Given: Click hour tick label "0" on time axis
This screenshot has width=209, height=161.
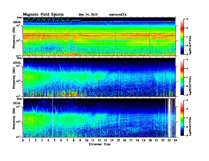Looking at the screenshot, I should click(x=23, y=140).
